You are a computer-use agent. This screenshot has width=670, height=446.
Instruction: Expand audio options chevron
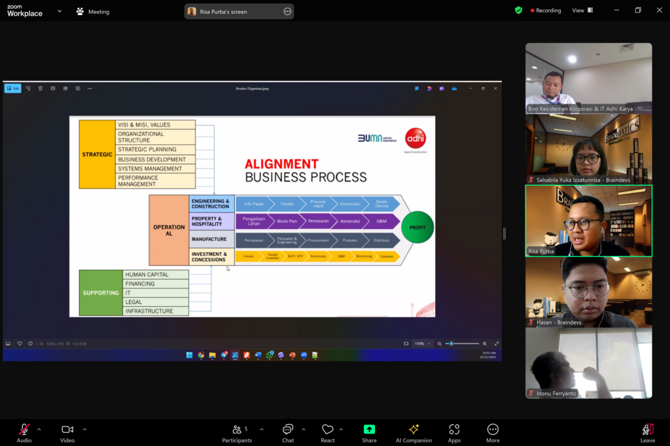coord(39,429)
